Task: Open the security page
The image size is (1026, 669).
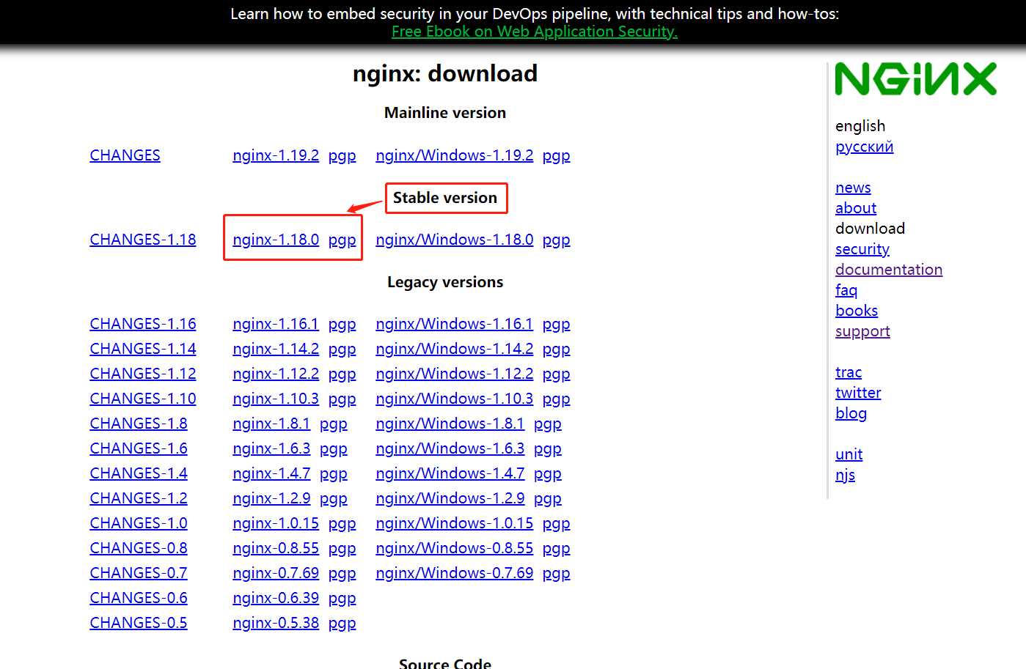Action: (862, 249)
